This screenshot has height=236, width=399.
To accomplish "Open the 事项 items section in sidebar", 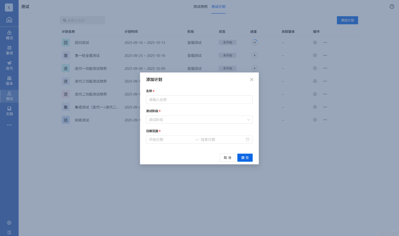I will [x=9, y=50].
